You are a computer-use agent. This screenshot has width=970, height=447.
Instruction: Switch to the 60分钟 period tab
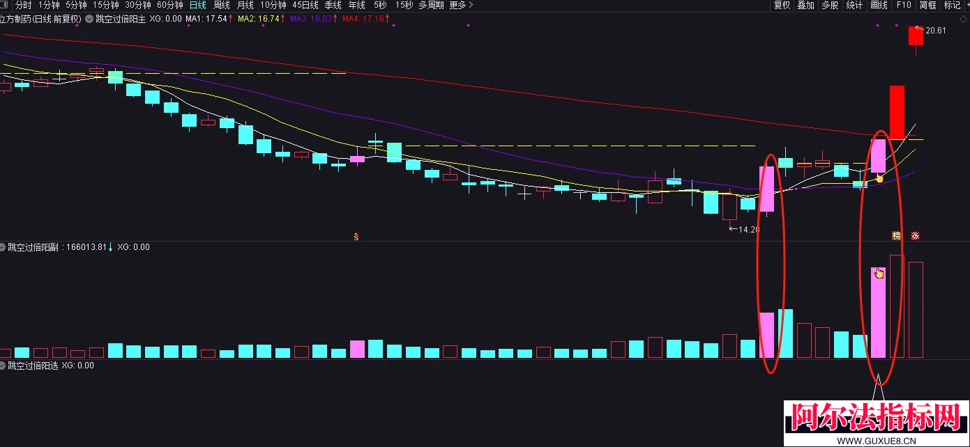169,5
